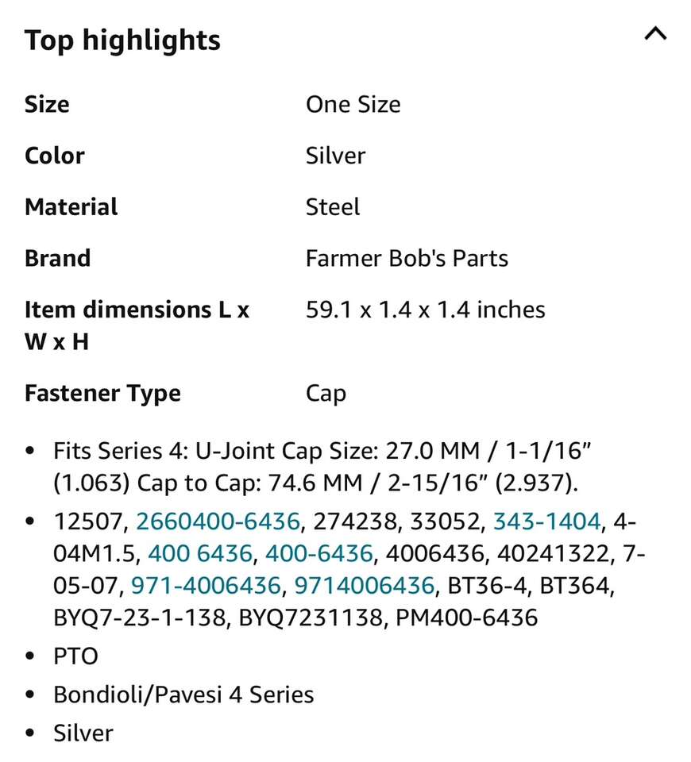
Task: Click the Brand label
Action: 58,258
